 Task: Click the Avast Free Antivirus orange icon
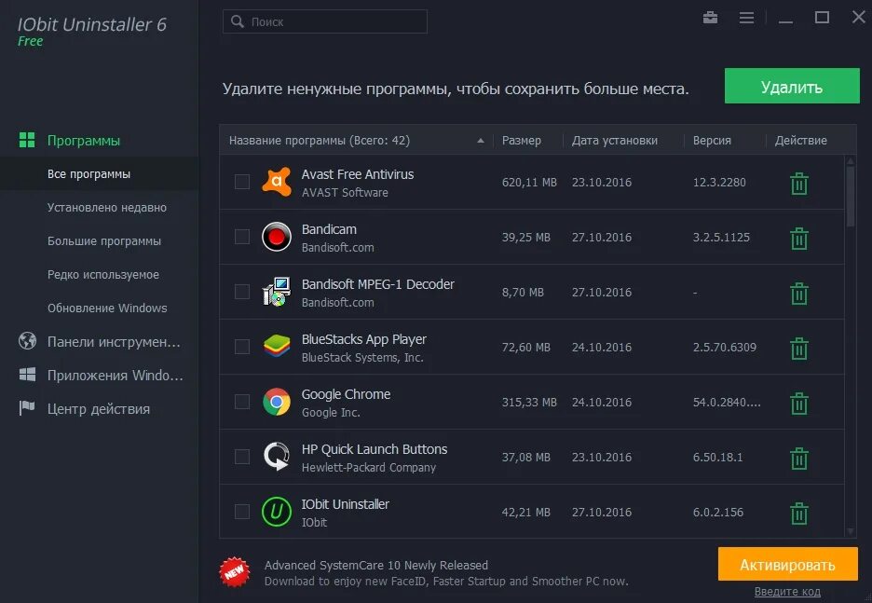tap(277, 182)
